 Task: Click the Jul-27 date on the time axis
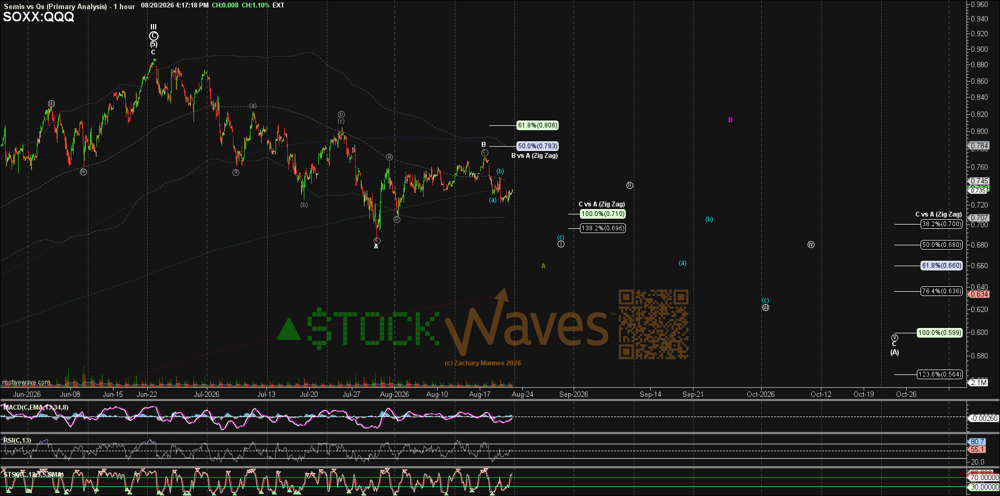351,395
